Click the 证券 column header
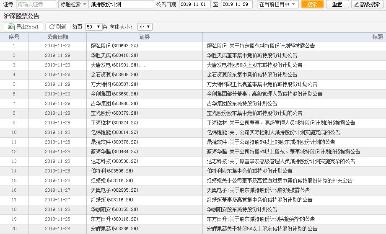This screenshot has height=234, width=386. pyautogui.click(x=144, y=37)
